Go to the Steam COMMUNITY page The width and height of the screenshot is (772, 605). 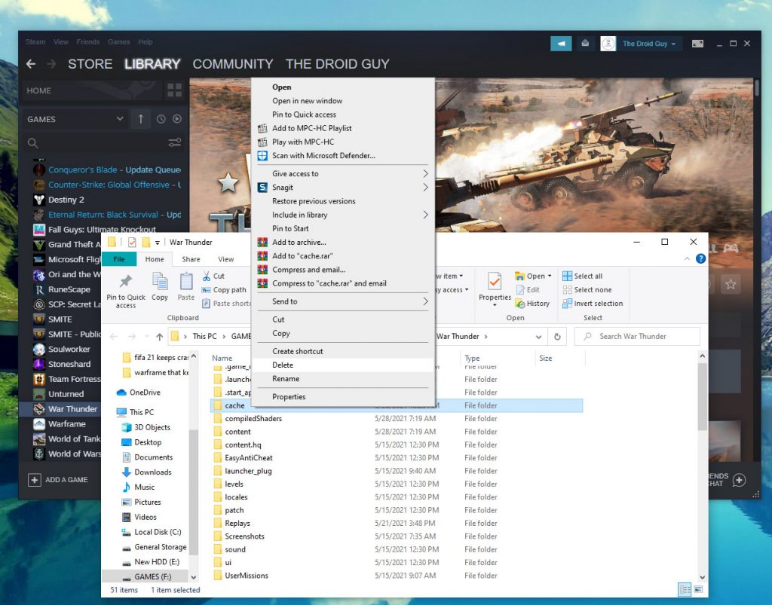click(x=232, y=64)
